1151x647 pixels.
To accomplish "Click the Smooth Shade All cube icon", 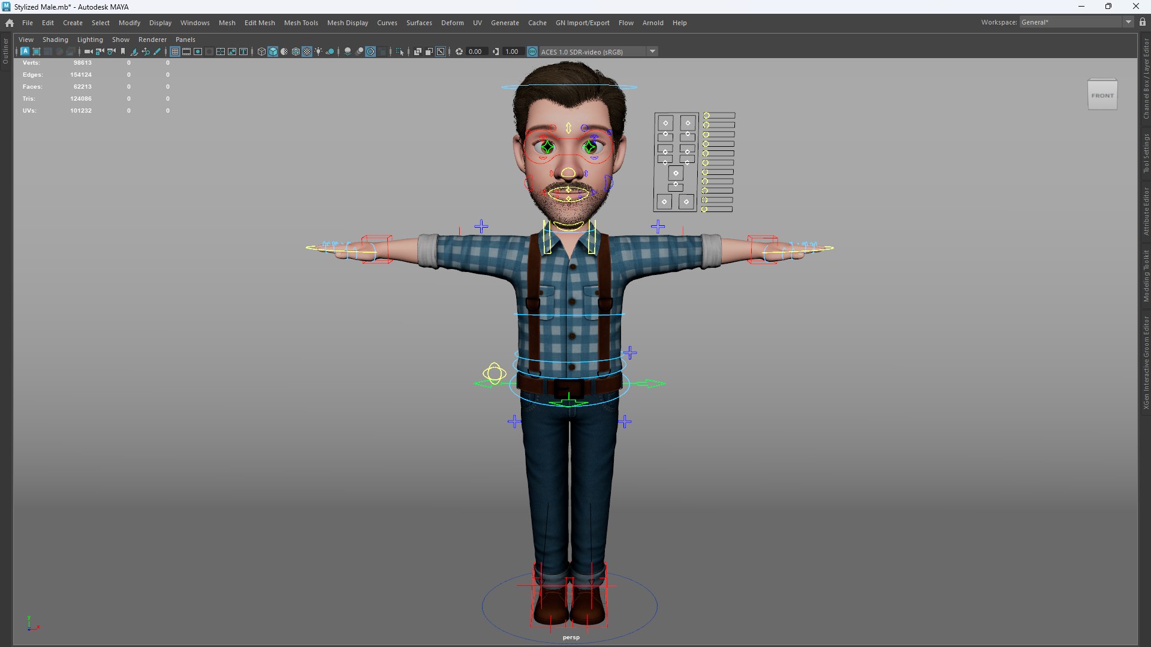I will [273, 52].
